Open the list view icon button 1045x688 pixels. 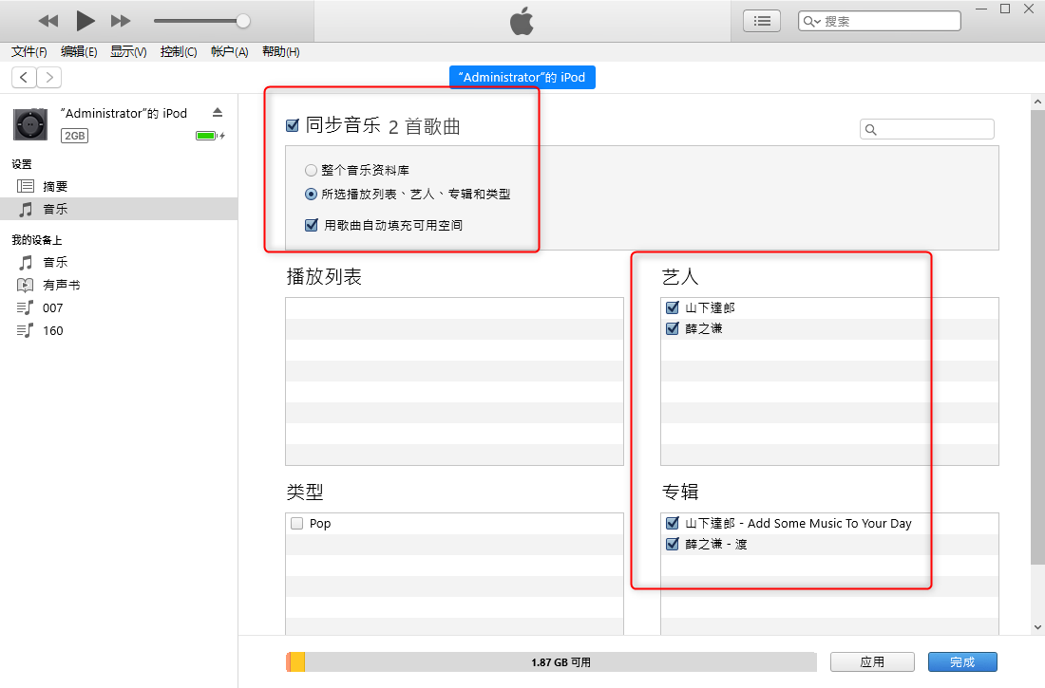coord(762,21)
